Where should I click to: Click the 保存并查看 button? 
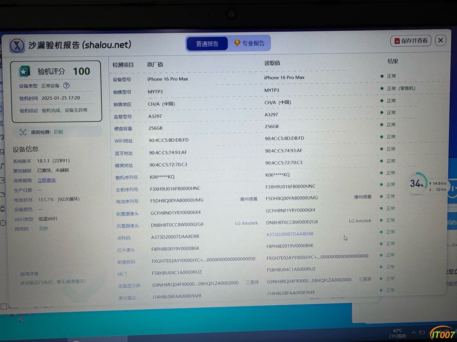411,41
